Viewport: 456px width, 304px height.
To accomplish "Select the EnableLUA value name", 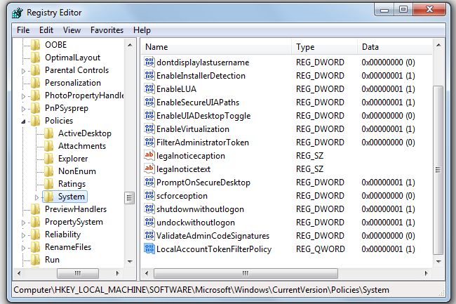I will pyautogui.click(x=177, y=89).
